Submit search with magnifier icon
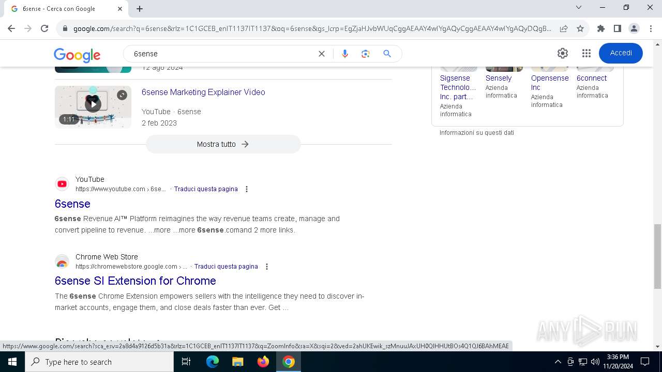The image size is (662, 372). 387,54
